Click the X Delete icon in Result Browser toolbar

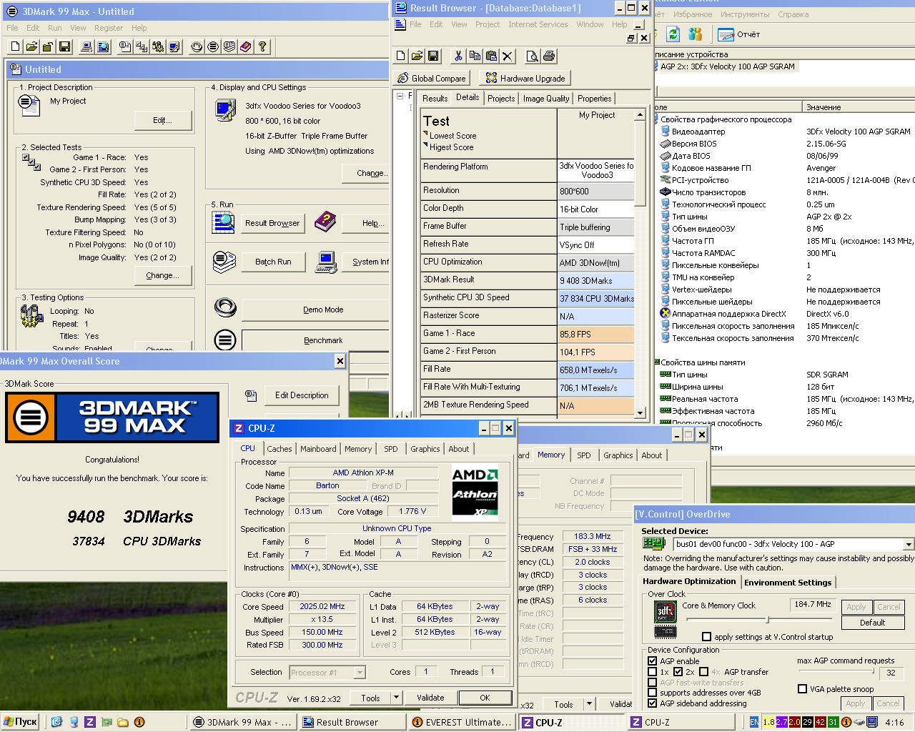508,56
